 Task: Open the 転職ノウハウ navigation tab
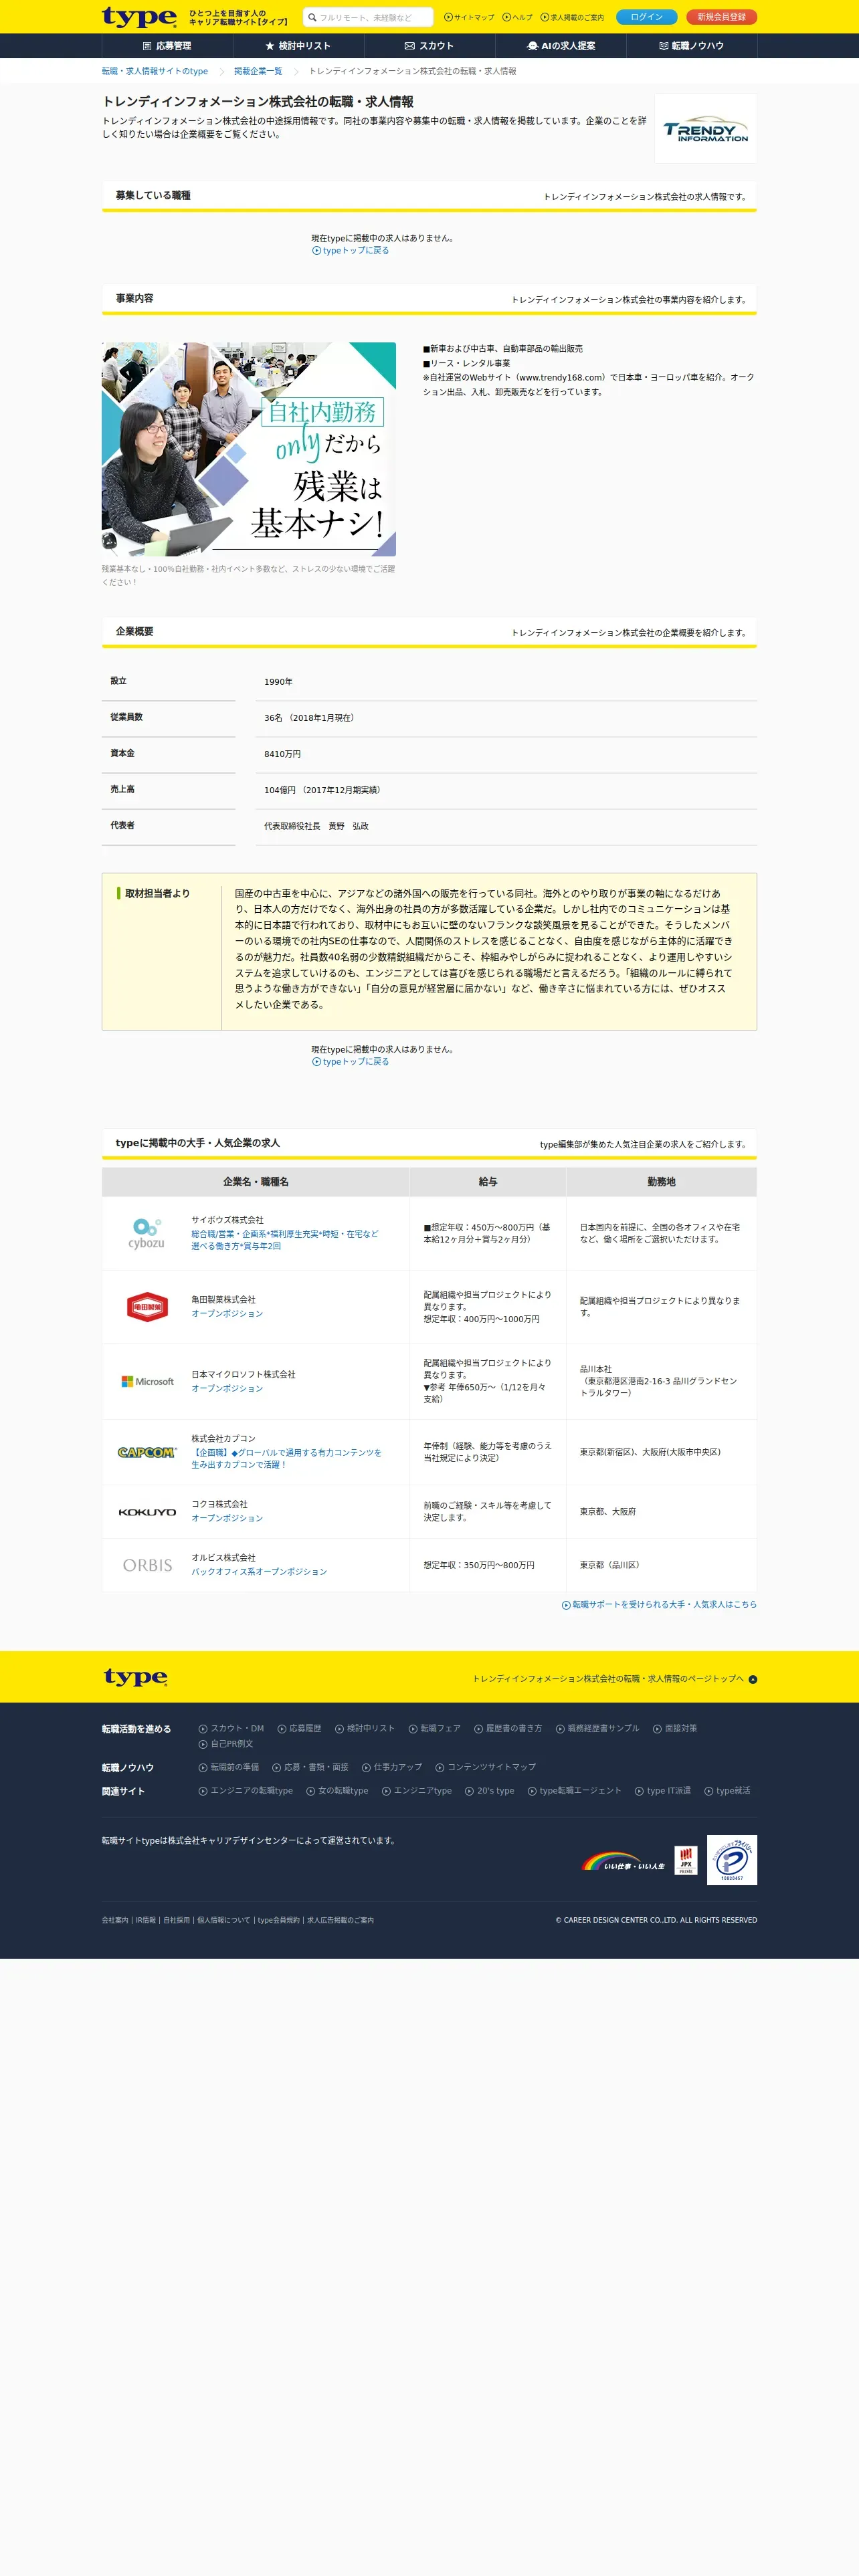click(x=691, y=46)
